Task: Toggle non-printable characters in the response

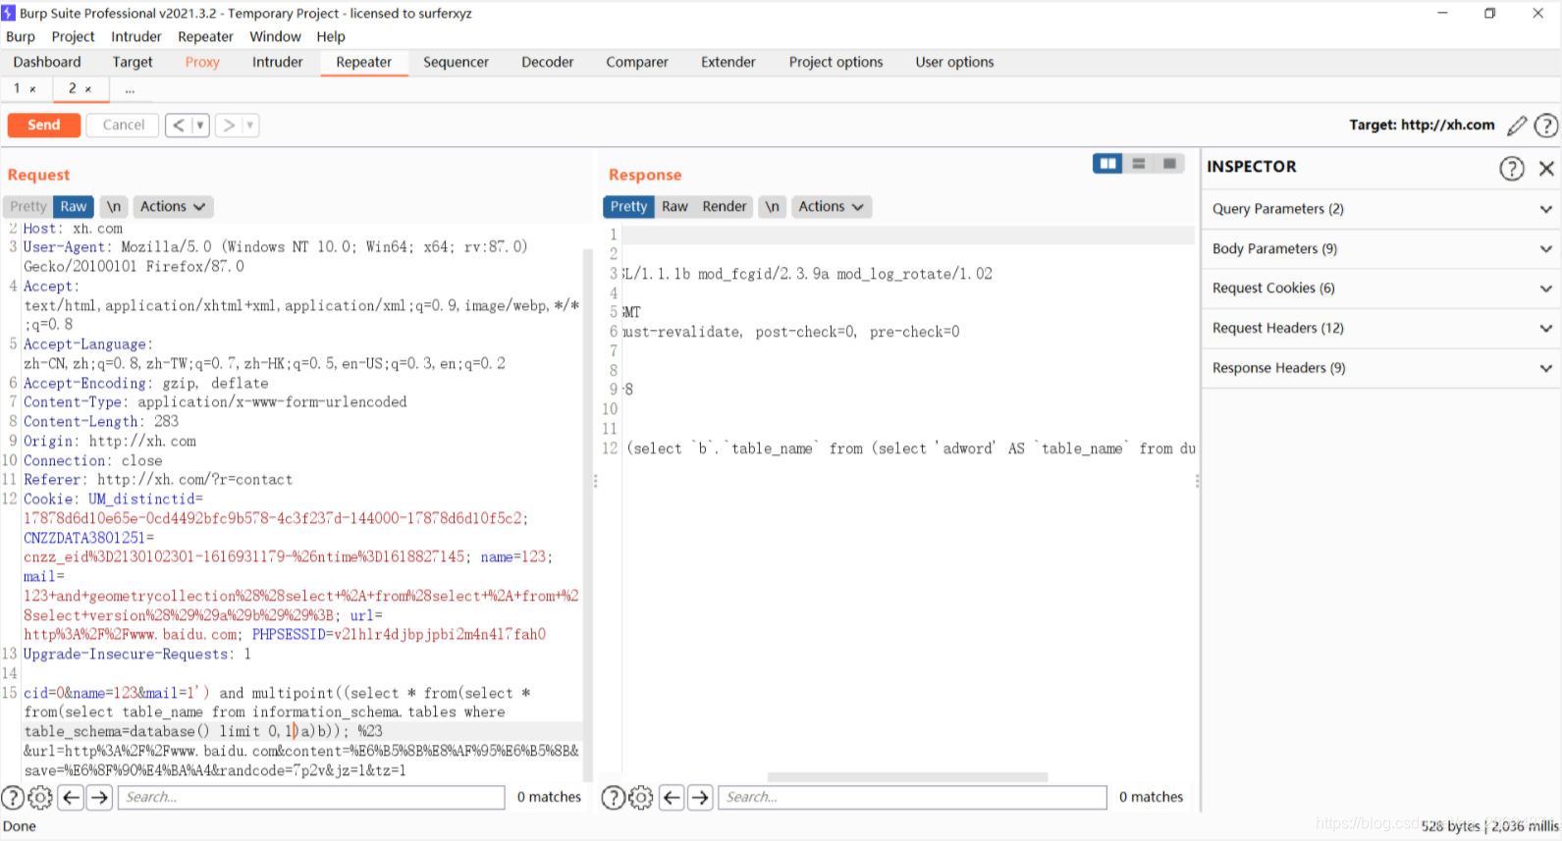Action: pyautogui.click(x=773, y=206)
